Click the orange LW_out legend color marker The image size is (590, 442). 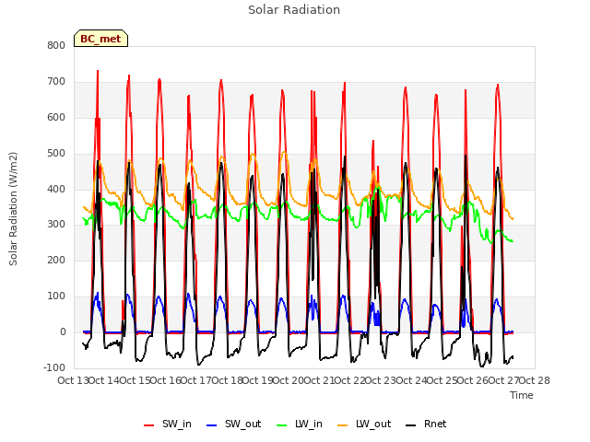[343, 425]
